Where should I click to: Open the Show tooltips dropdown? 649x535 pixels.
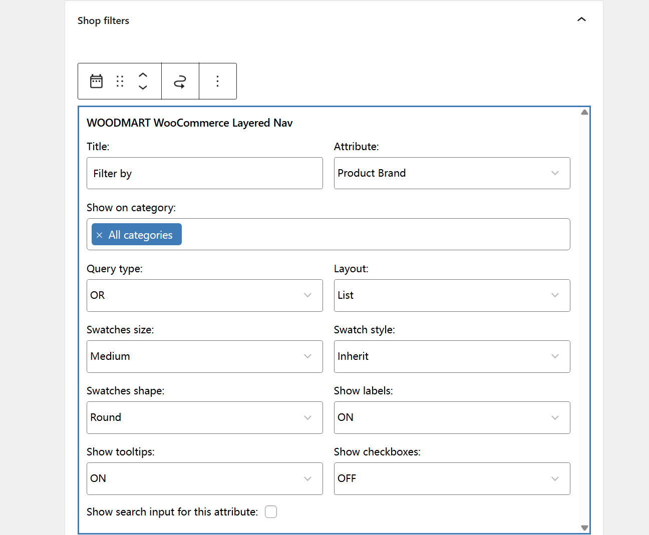coord(204,478)
